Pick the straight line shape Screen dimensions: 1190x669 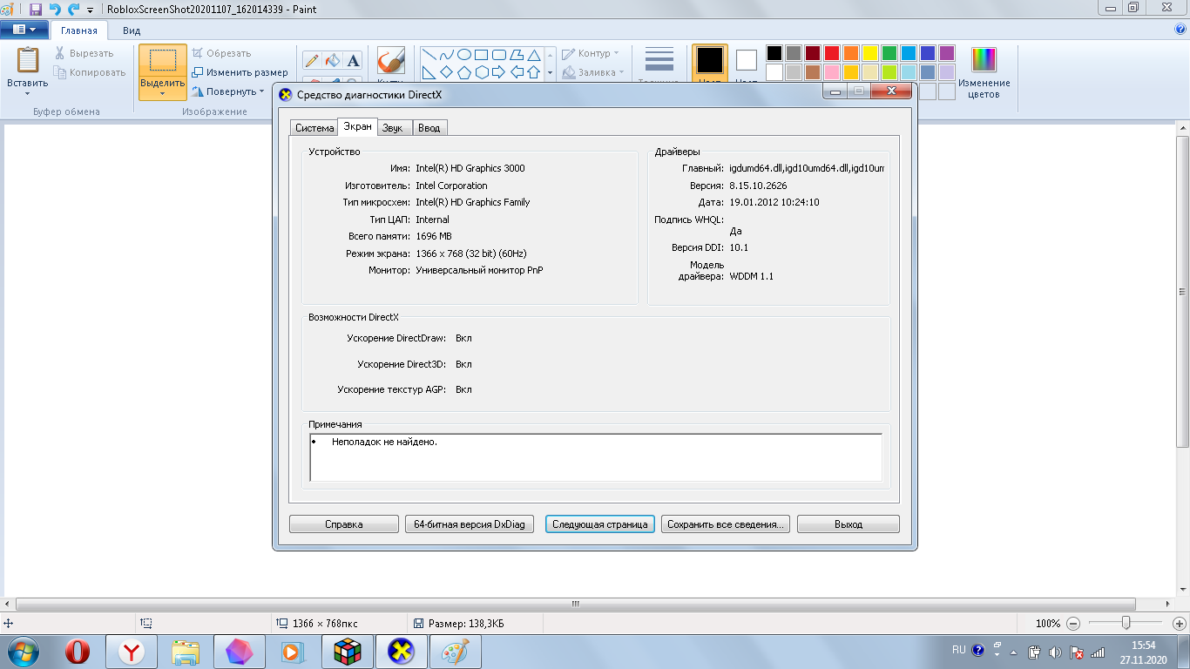point(429,55)
